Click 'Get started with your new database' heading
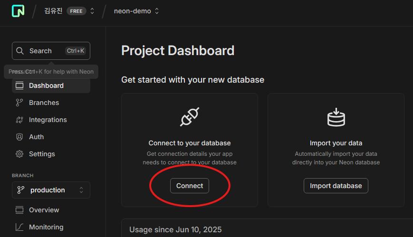The image size is (413, 237). point(193,80)
